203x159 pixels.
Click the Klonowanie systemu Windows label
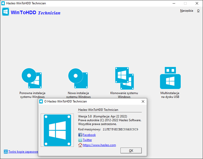coord(124,95)
